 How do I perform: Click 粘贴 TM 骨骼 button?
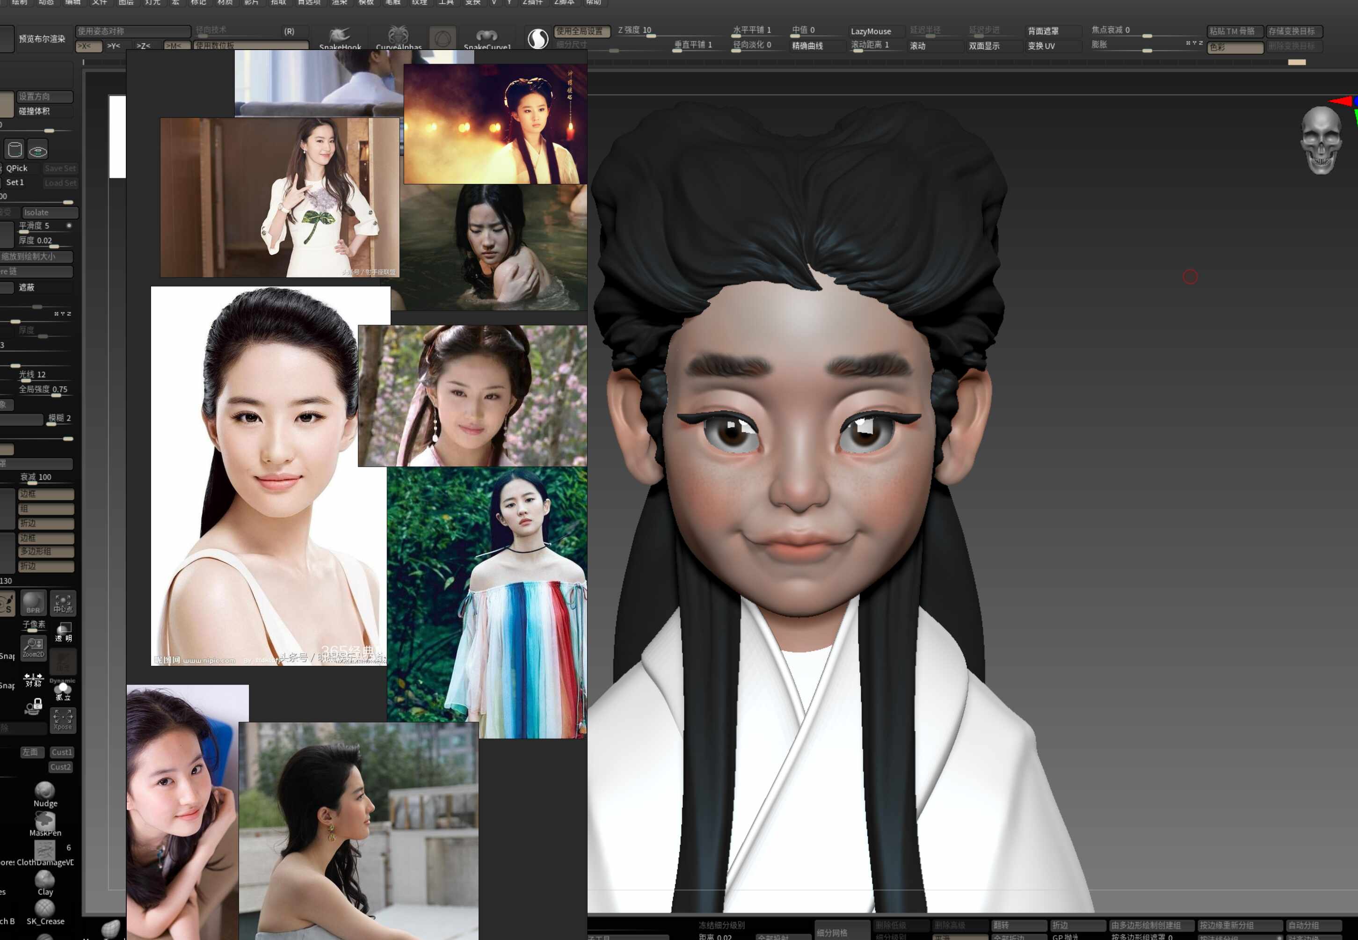pyautogui.click(x=1235, y=31)
